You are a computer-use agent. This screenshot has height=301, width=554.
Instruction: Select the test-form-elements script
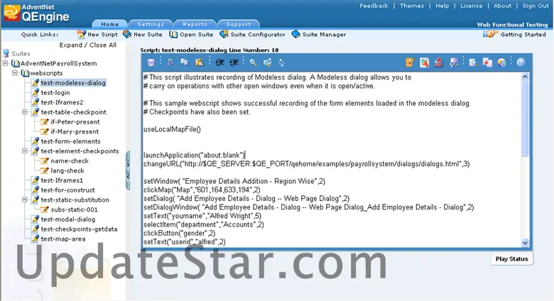click(70, 141)
